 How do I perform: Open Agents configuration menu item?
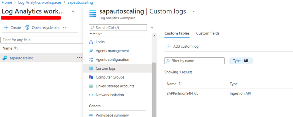click(112, 60)
